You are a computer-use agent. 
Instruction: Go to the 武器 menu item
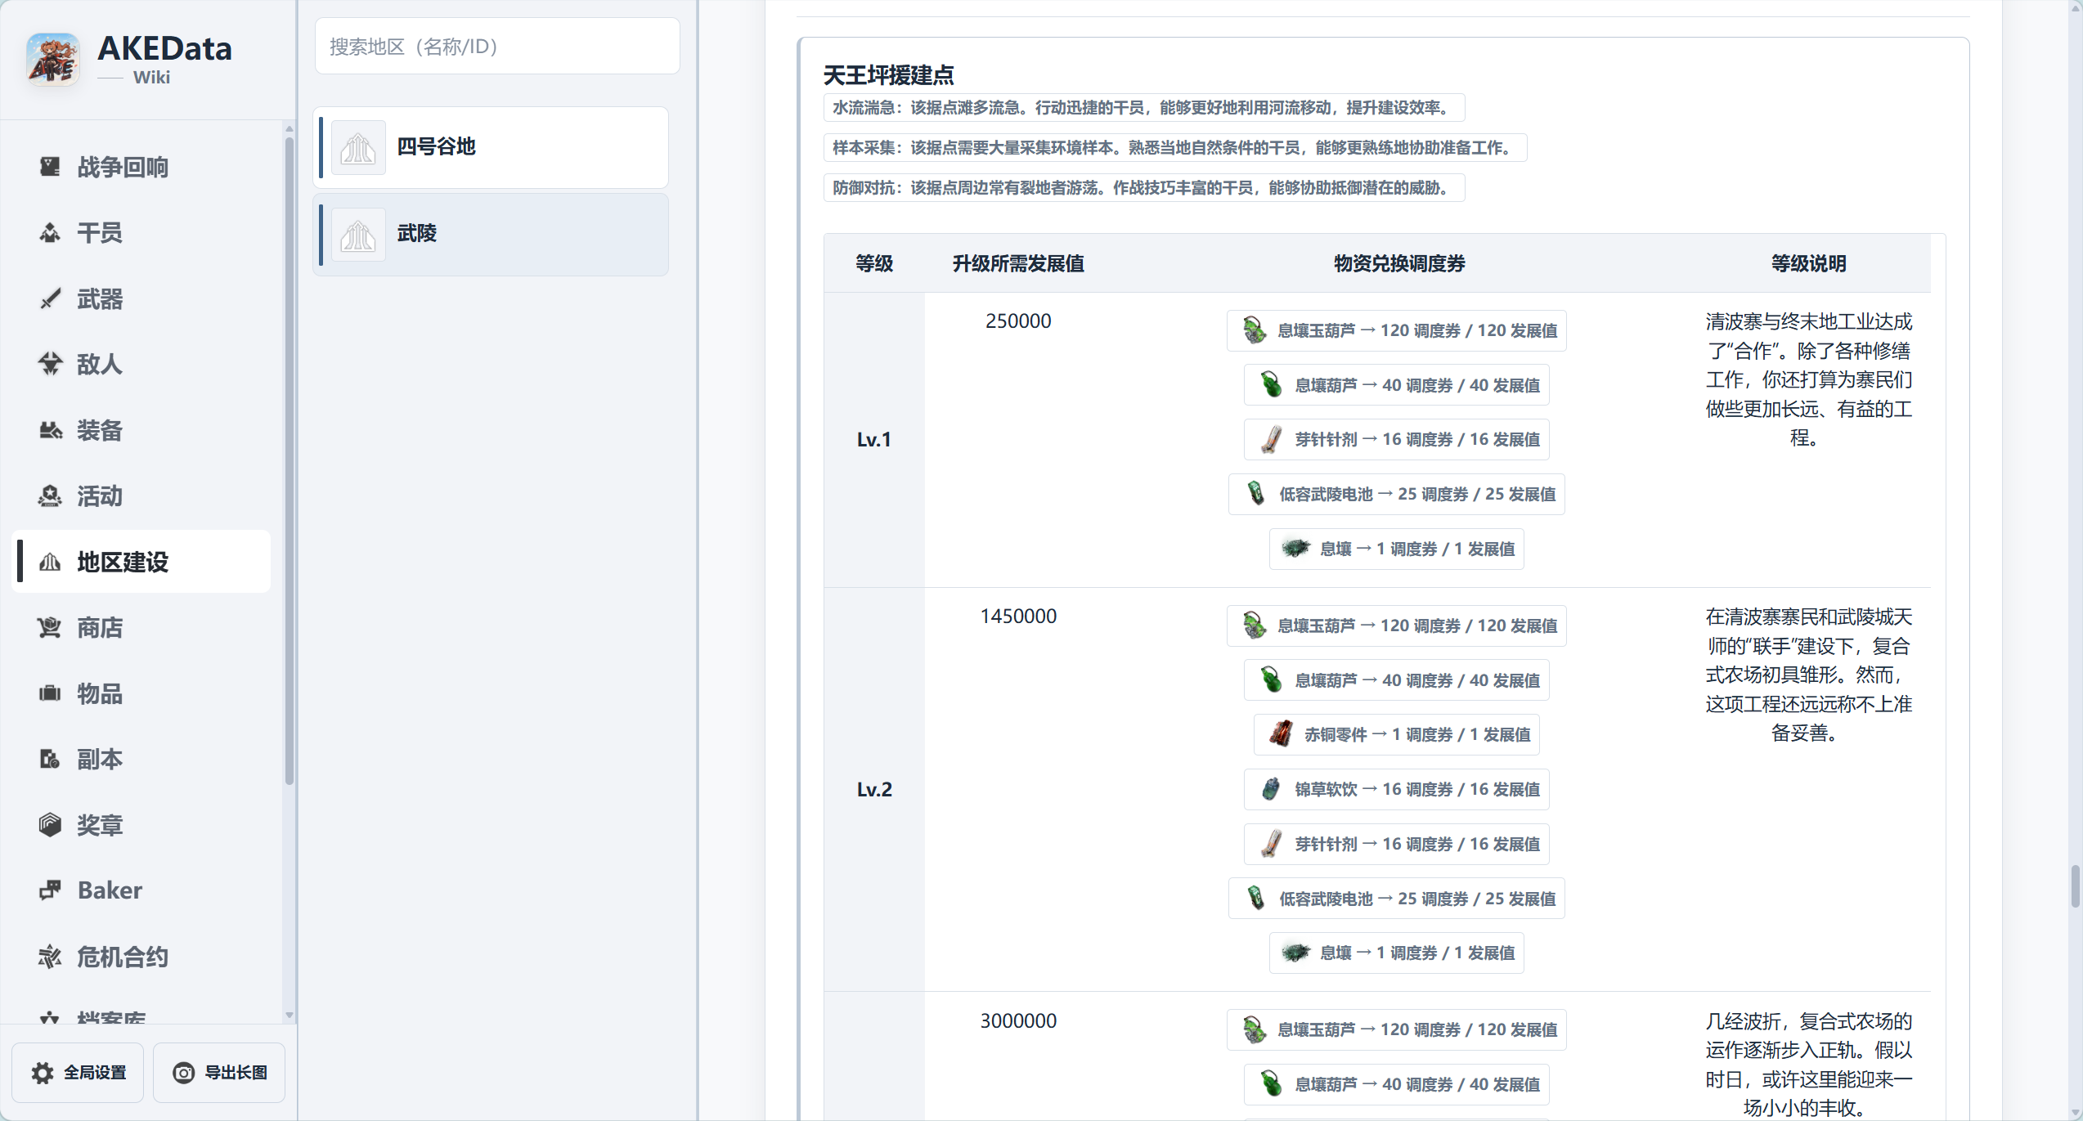141,299
